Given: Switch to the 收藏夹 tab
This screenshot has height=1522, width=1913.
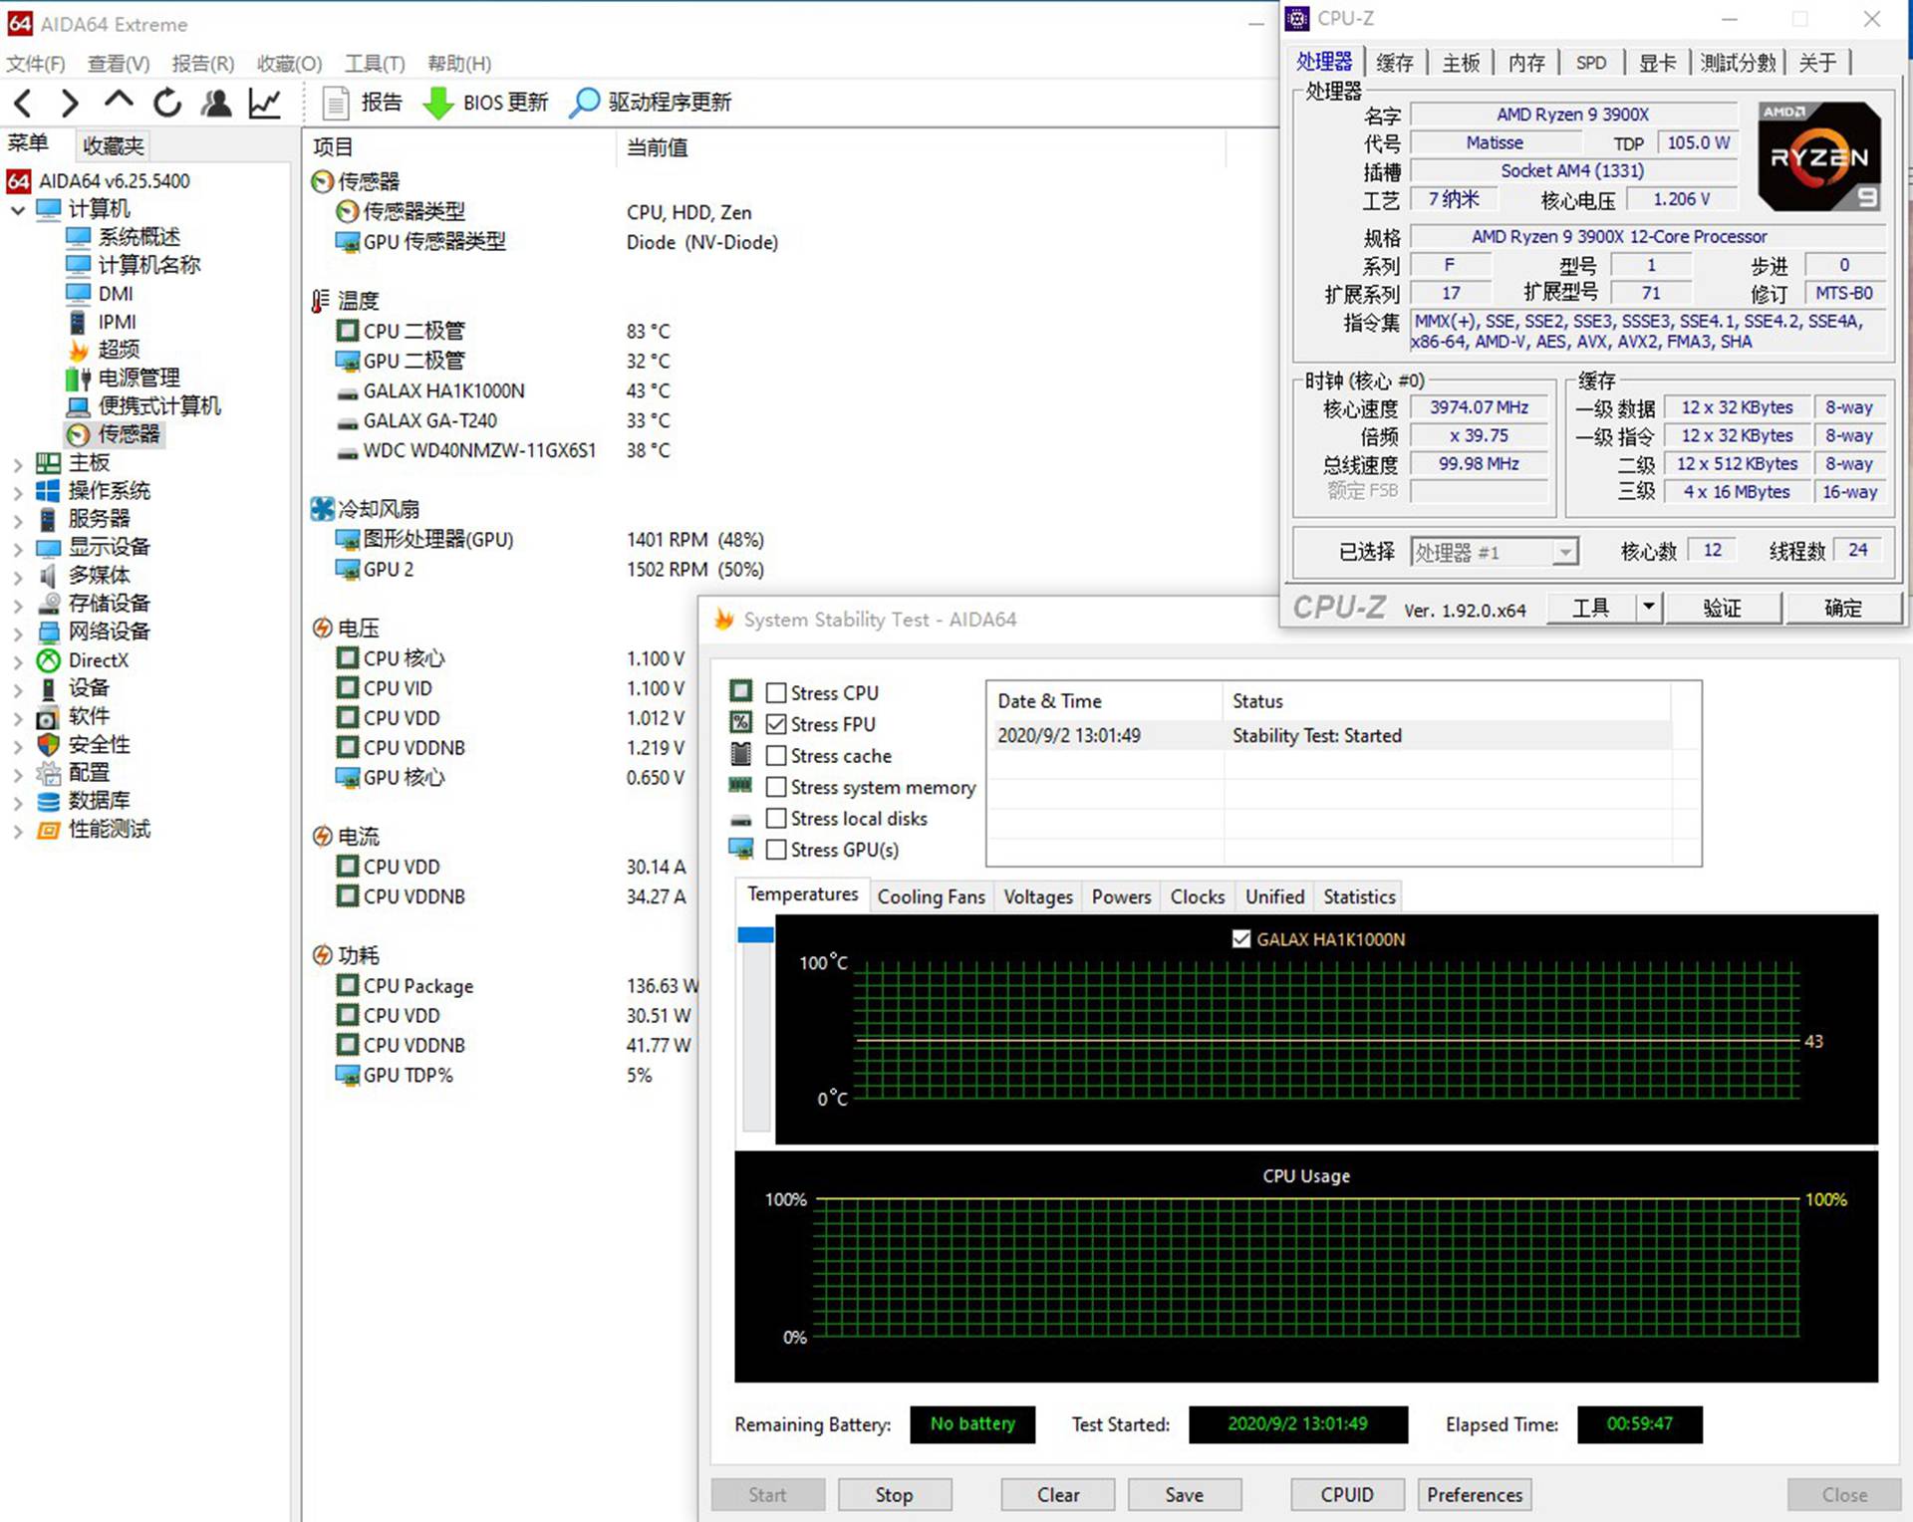Looking at the screenshot, I should [x=114, y=145].
